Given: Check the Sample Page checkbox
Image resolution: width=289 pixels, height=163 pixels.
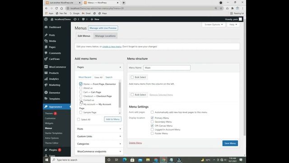Looking at the screenshot, I should tap(81, 112).
